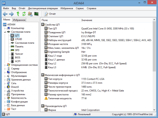Select the Память memory module icon
Image resolution: width=158 pixels, height=118 pixels.
point(12,47)
